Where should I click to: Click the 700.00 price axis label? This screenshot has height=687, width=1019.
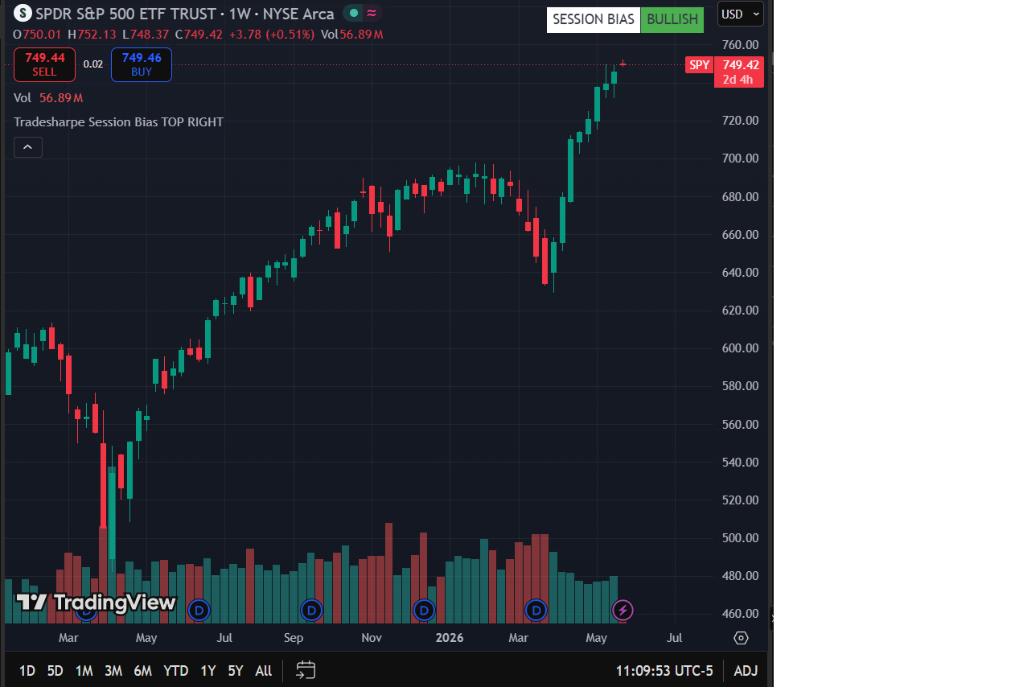[741, 158]
